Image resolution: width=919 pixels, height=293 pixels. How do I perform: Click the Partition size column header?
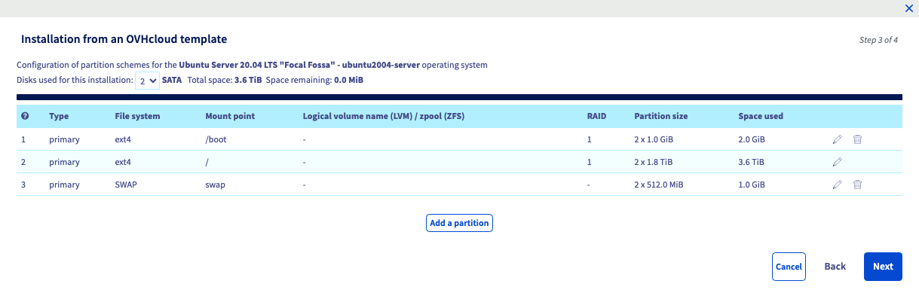click(x=660, y=117)
